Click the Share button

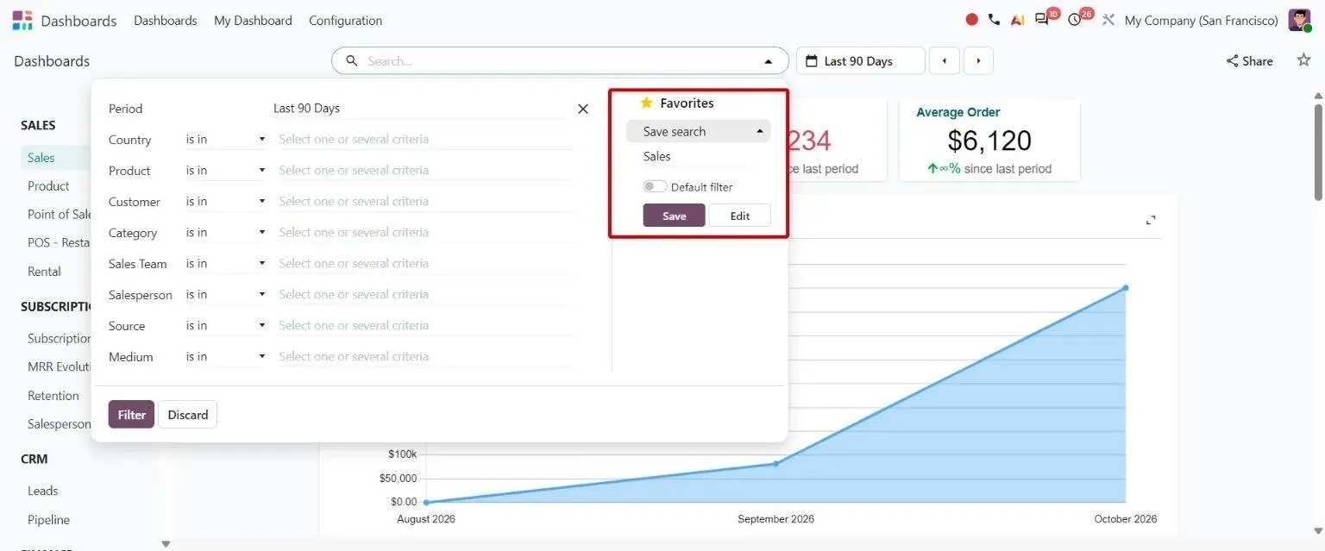click(1249, 61)
